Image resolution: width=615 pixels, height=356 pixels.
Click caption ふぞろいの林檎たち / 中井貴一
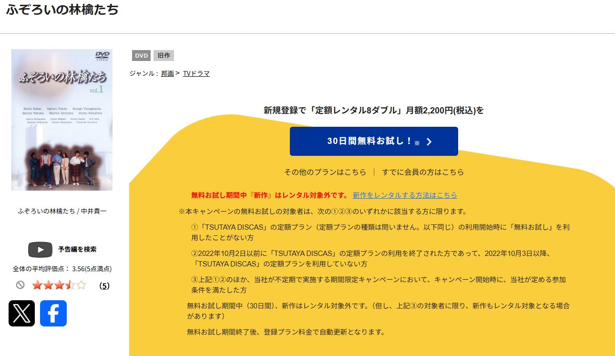point(62,211)
